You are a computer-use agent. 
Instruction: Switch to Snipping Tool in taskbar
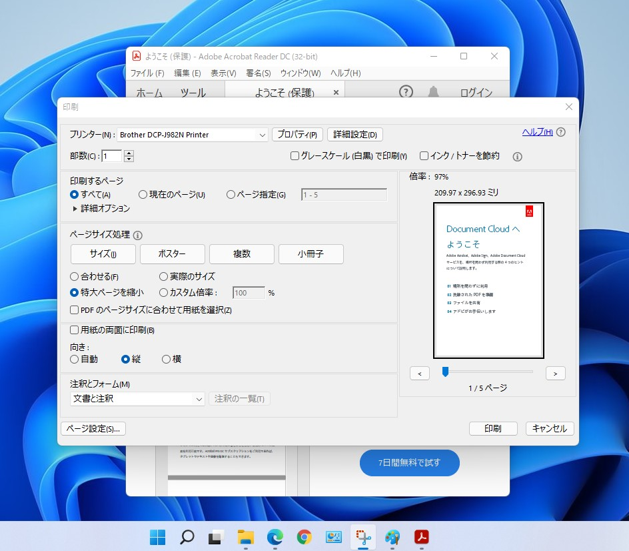(x=363, y=537)
